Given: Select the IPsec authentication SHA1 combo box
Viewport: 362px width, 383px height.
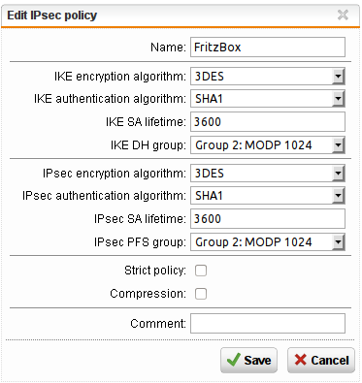Looking at the screenshot, I should pyautogui.click(x=268, y=196).
